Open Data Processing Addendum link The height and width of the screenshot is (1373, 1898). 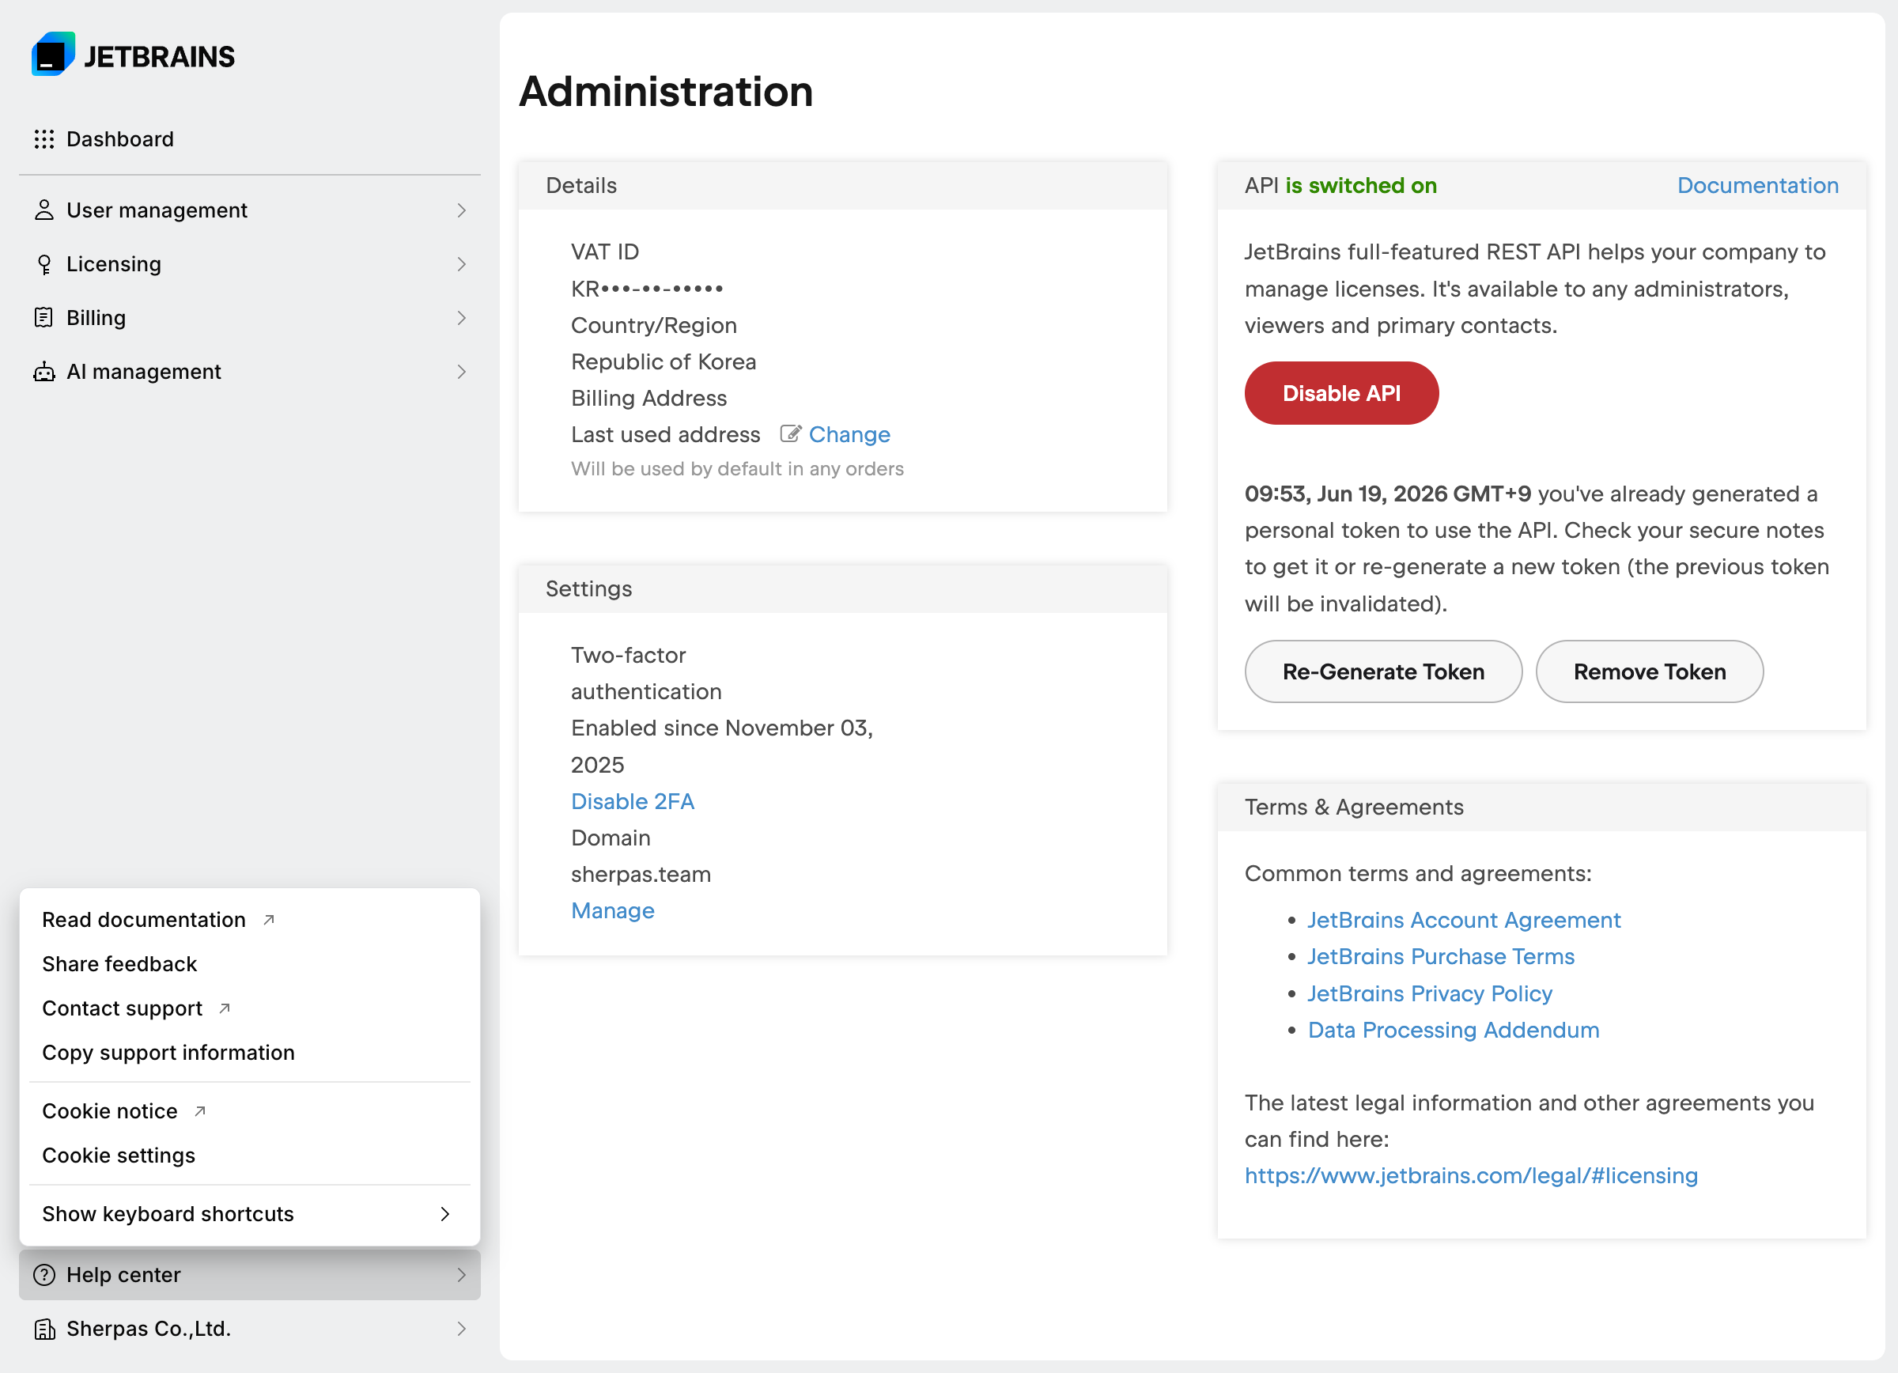click(1453, 1030)
